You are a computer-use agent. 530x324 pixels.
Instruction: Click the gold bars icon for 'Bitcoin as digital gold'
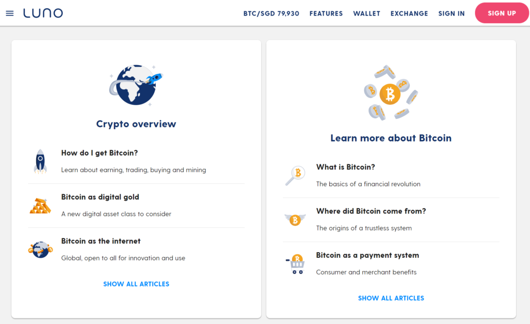point(40,205)
